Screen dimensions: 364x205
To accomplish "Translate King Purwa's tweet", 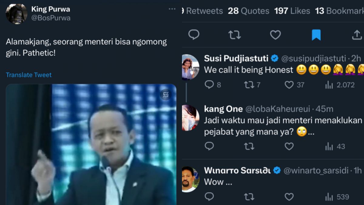I will pos(29,75).
